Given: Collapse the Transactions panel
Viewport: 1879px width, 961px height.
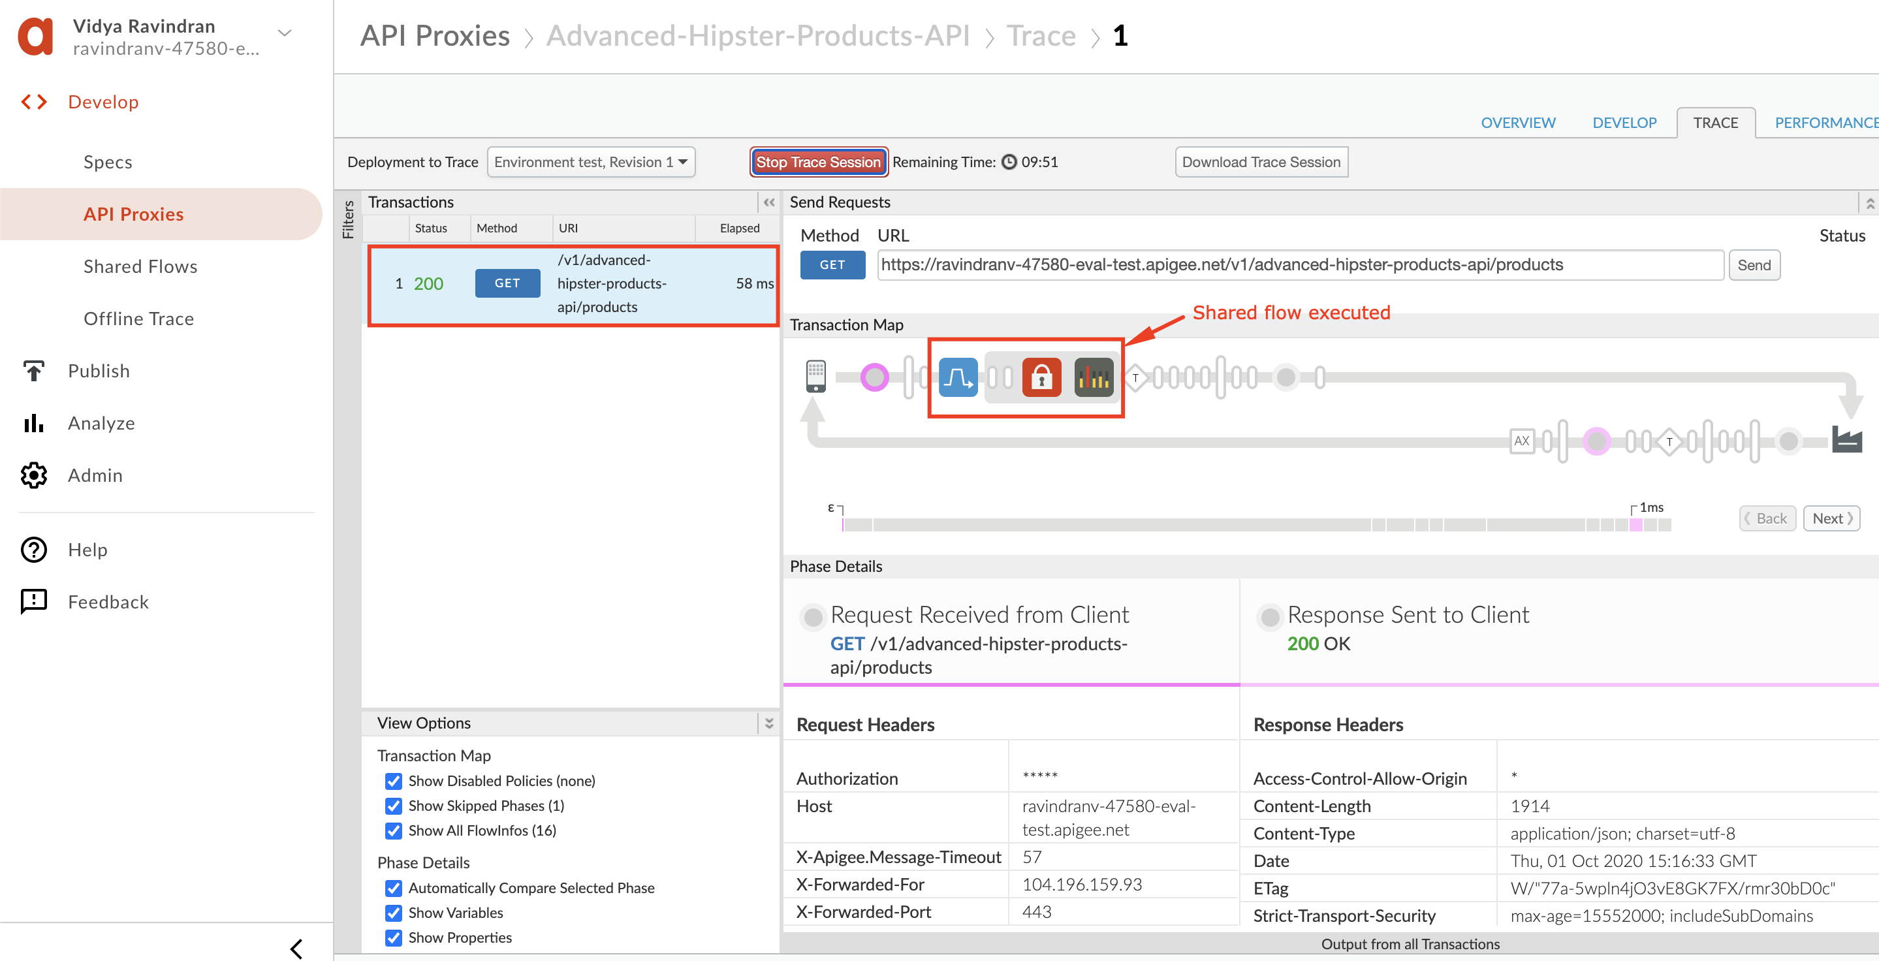Looking at the screenshot, I should [769, 202].
